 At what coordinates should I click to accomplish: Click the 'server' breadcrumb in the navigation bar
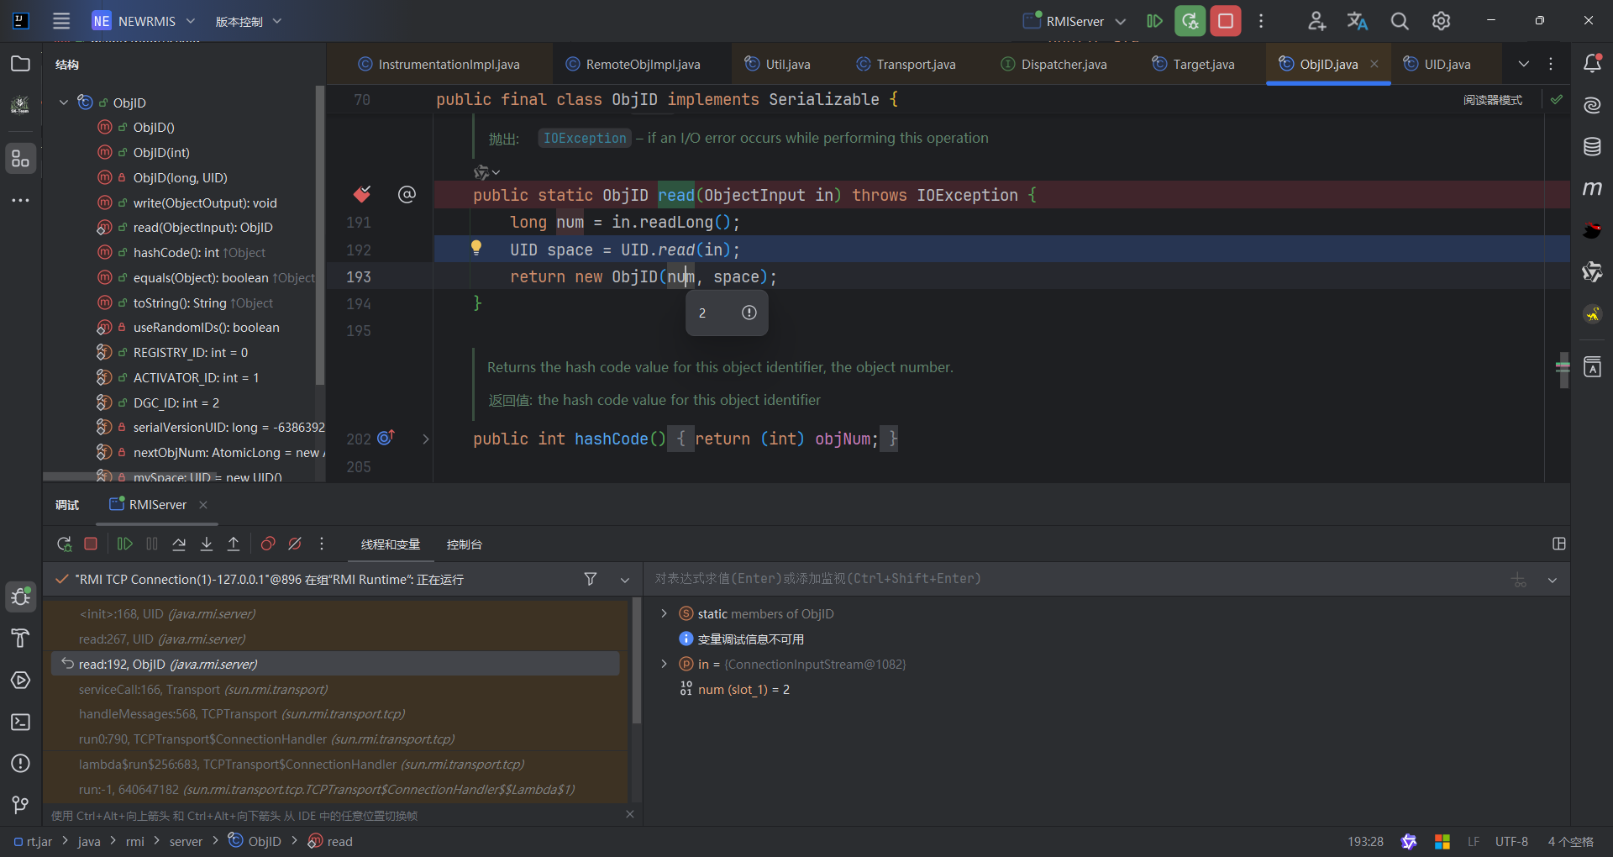click(186, 842)
